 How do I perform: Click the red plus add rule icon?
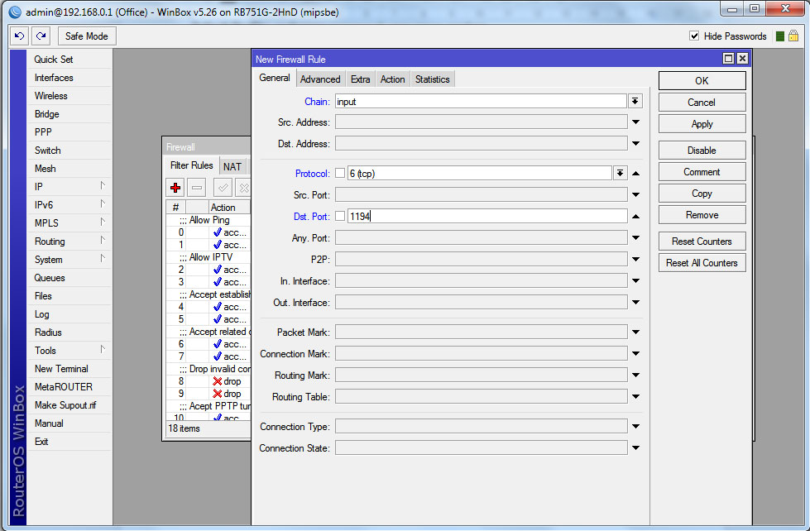tap(175, 188)
